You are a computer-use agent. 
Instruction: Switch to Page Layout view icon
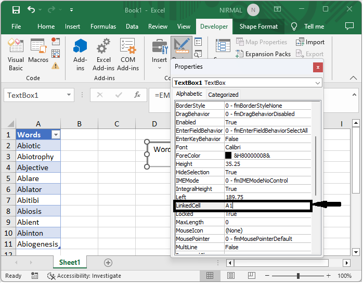point(230,276)
